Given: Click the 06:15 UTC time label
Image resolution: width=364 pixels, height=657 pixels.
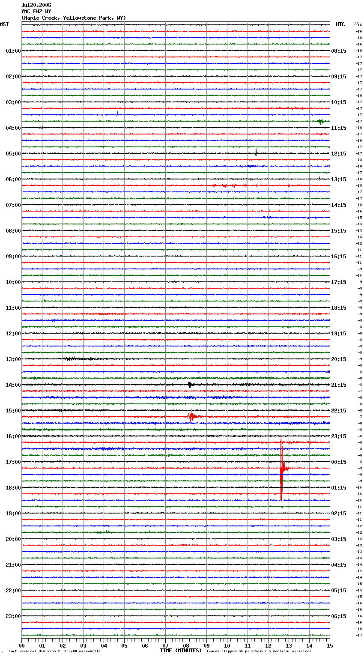Looking at the screenshot, I should pyautogui.click(x=339, y=616).
